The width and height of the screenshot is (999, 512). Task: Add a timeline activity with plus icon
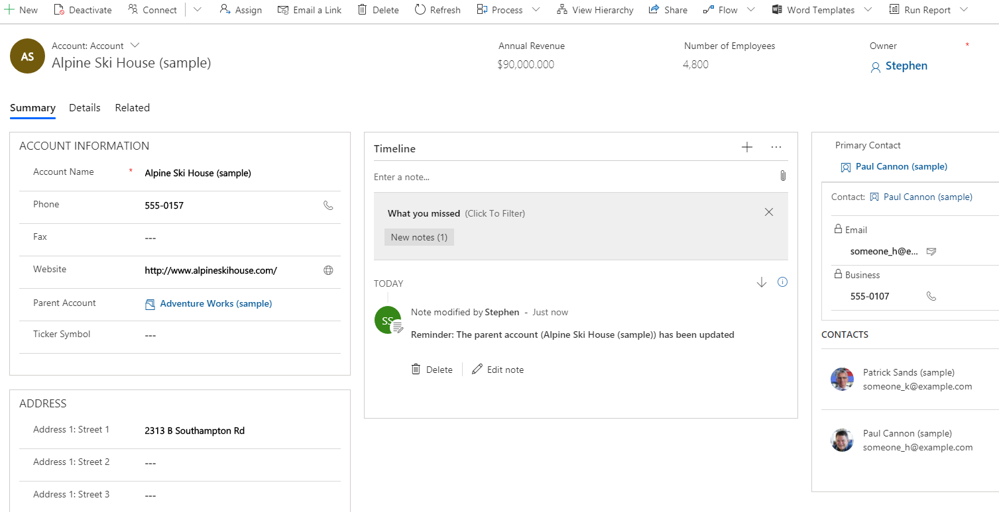746,148
